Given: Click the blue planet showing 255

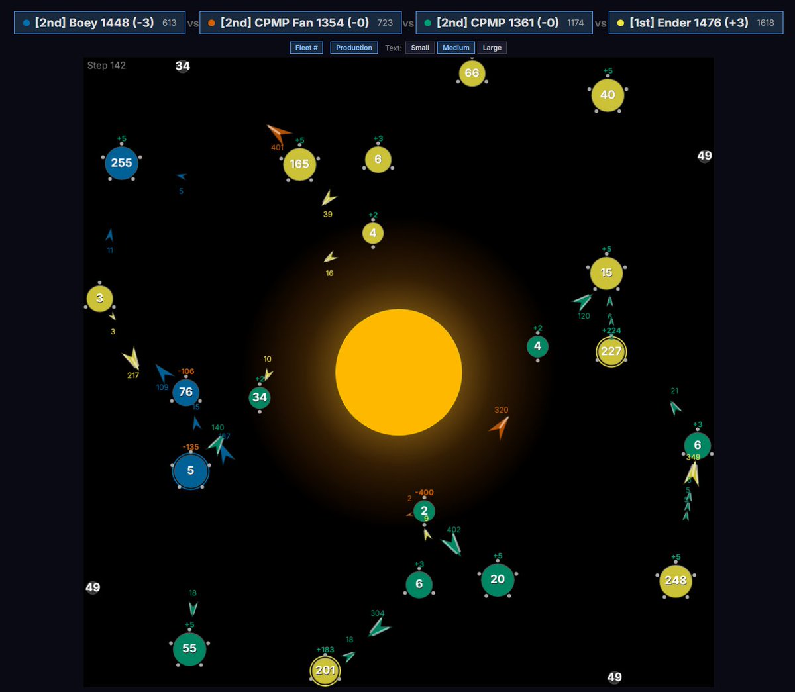Looking at the screenshot, I should coord(121,163).
